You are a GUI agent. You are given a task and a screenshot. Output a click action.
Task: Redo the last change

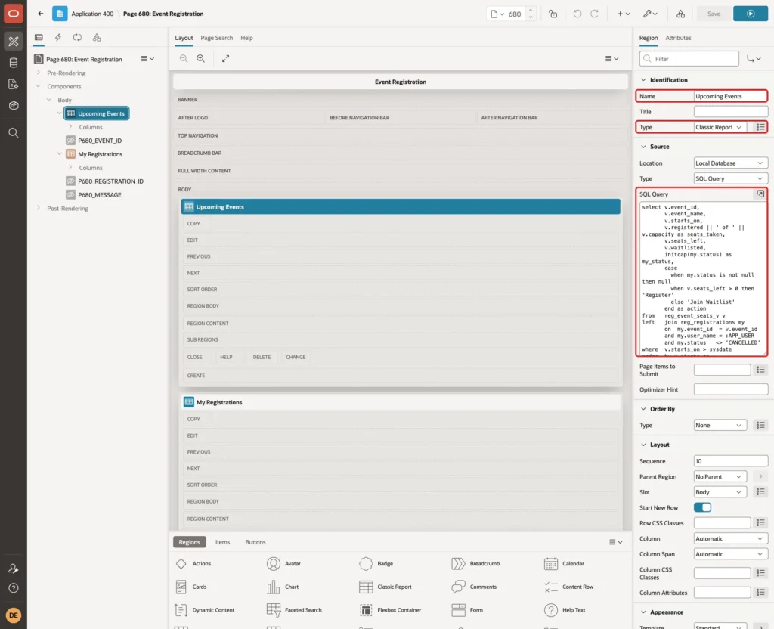(594, 14)
